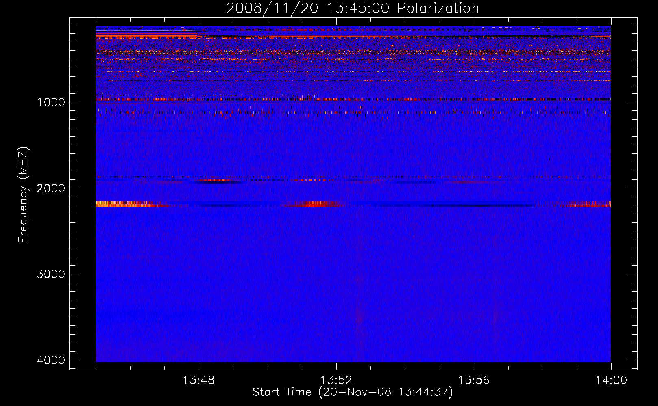Viewport: 658px width, 406px height.
Task: Click the plot title '2008/11/20 13:45:00 Polarization'
Action: pyautogui.click(x=353, y=8)
